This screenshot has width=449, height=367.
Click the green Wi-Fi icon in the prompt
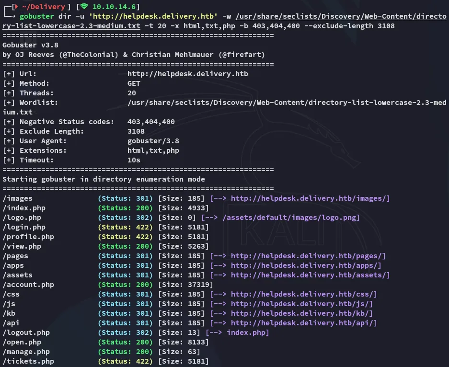(x=84, y=7)
